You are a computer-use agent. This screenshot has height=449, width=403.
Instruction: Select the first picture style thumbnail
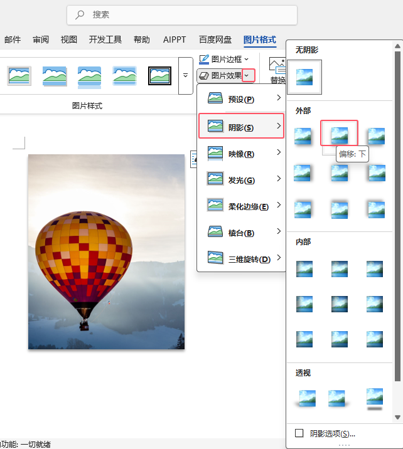tap(19, 76)
